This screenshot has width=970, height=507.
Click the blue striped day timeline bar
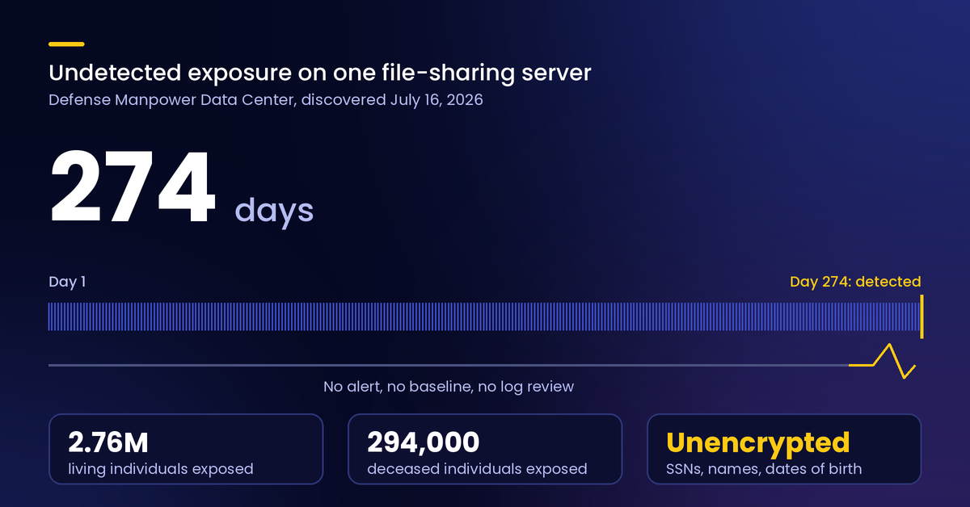coord(483,316)
